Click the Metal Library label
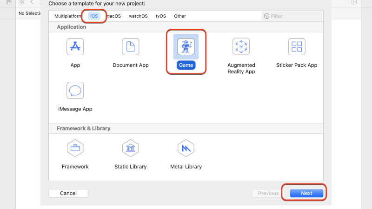 click(186, 167)
